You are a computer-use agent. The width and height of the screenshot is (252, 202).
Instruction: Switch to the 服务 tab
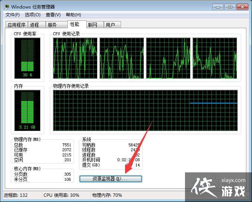click(x=56, y=25)
